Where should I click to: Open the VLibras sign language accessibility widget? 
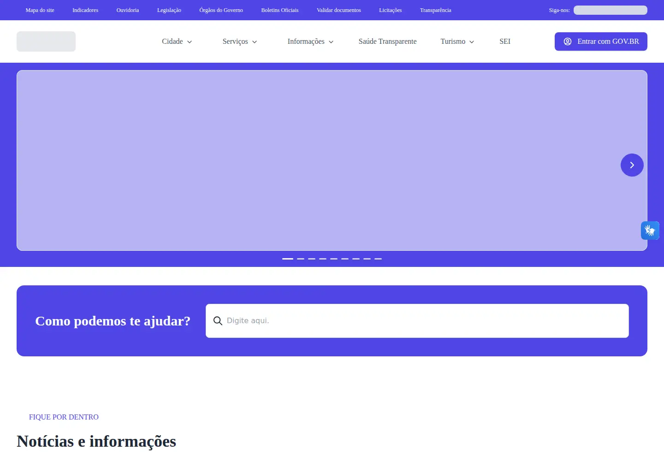tap(650, 230)
